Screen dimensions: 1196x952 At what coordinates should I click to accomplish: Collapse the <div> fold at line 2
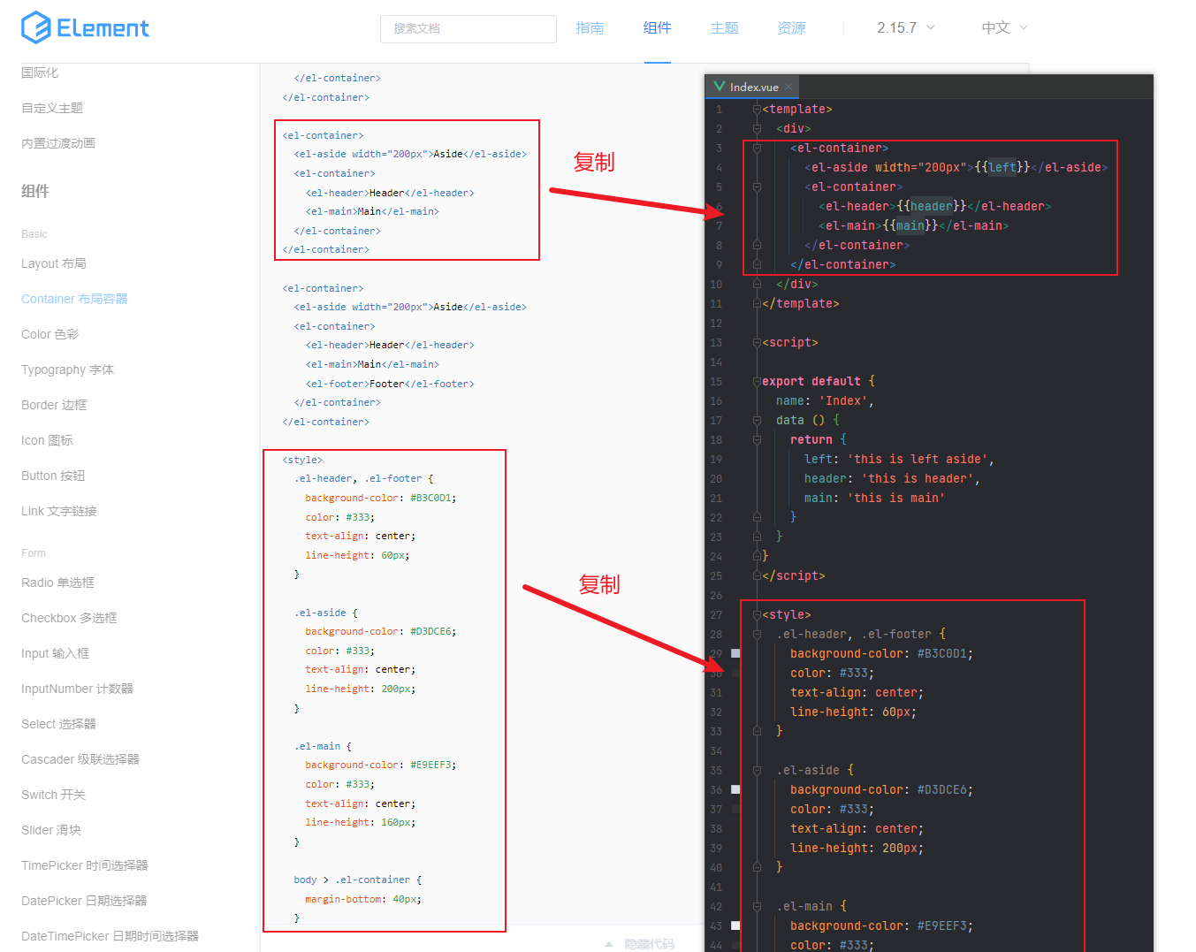tap(757, 128)
